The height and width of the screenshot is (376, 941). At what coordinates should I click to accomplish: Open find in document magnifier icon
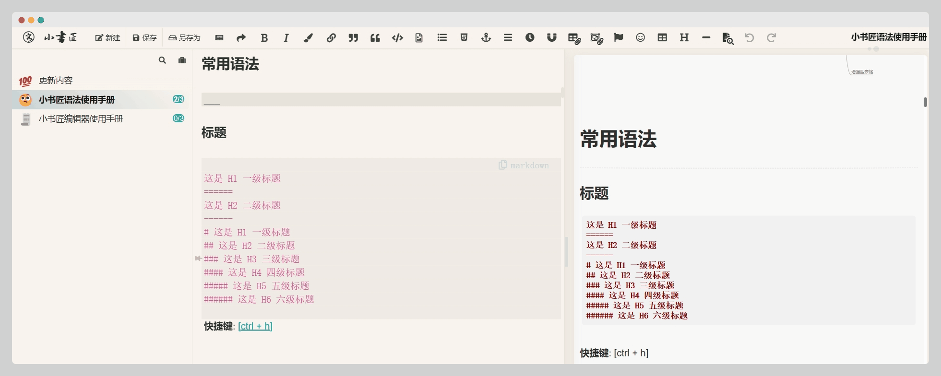click(728, 38)
